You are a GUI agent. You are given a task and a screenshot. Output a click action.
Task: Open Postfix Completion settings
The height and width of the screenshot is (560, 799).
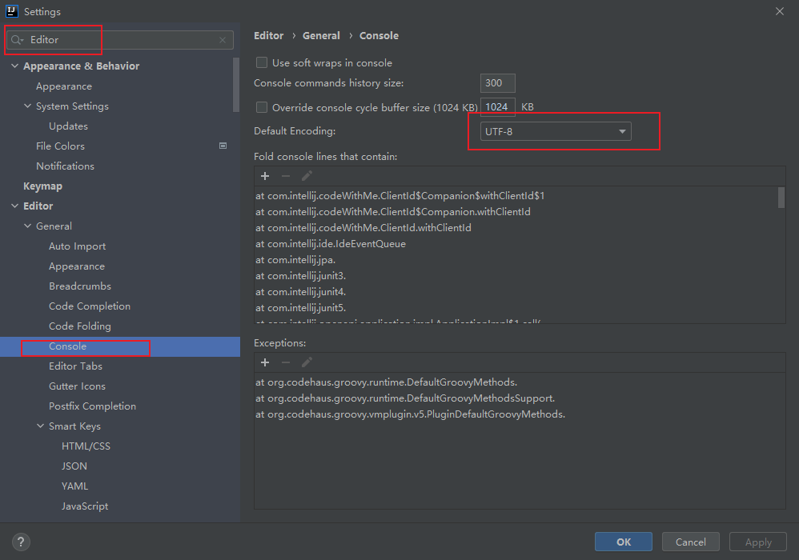(92, 406)
